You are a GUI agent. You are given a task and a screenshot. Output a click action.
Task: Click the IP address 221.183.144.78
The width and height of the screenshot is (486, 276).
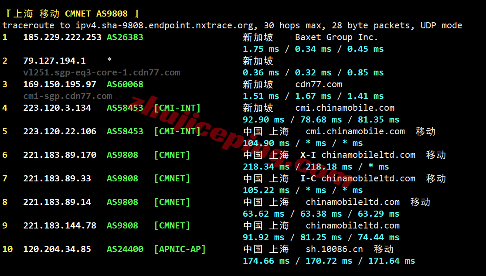pos(59,225)
